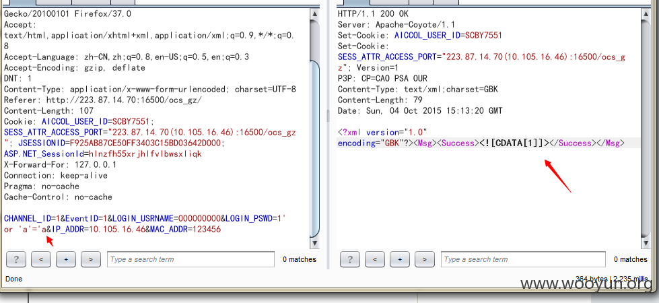Click 'Server: Apache-Coyote/1.1' response header
This screenshot has height=303, width=659.
[396, 25]
